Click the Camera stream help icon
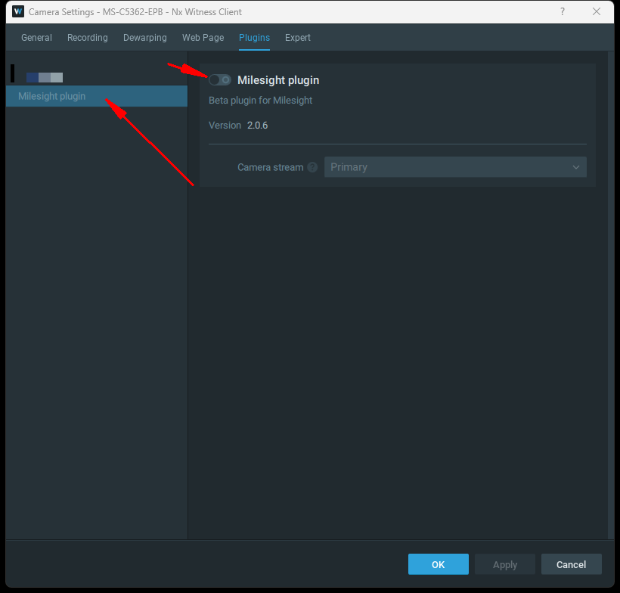Image resolution: width=620 pixels, height=593 pixels. click(x=312, y=167)
